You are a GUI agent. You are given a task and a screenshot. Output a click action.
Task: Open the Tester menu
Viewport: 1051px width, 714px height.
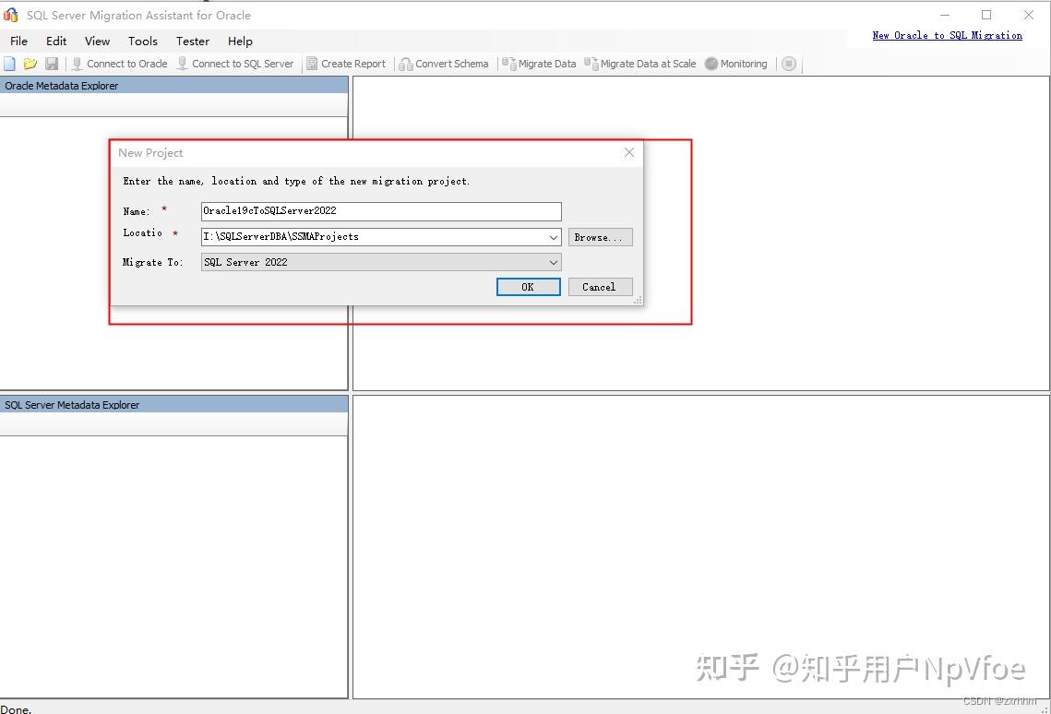click(192, 41)
